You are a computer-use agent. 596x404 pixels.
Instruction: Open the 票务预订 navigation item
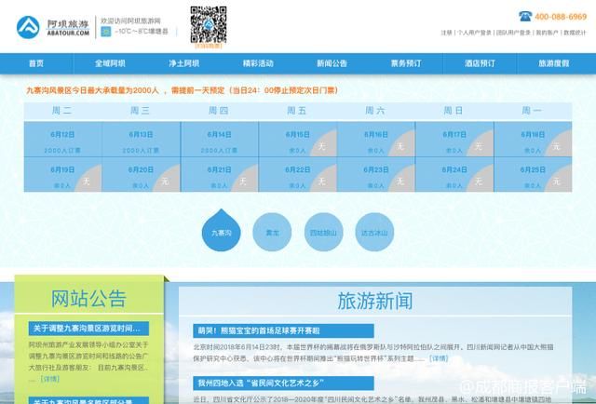(x=406, y=63)
